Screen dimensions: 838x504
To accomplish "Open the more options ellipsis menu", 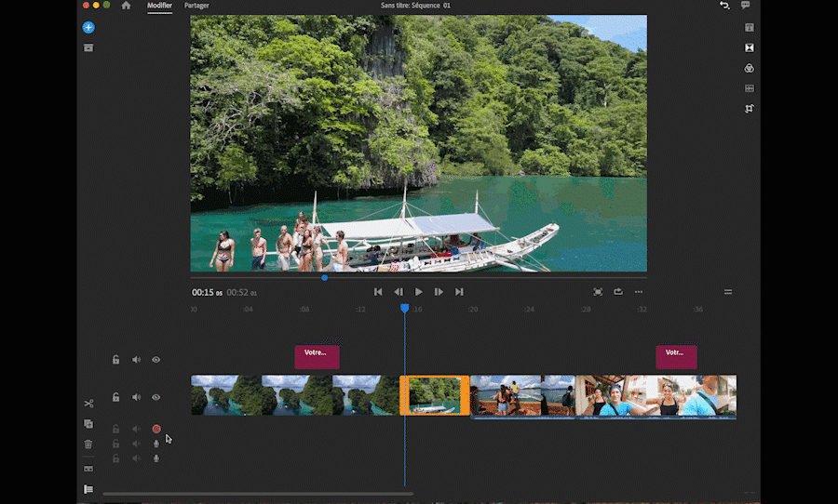I will pyautogui.click(x=639, y=292).
